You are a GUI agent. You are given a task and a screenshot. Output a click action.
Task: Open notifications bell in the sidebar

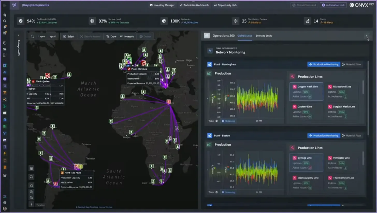[5, 27]
